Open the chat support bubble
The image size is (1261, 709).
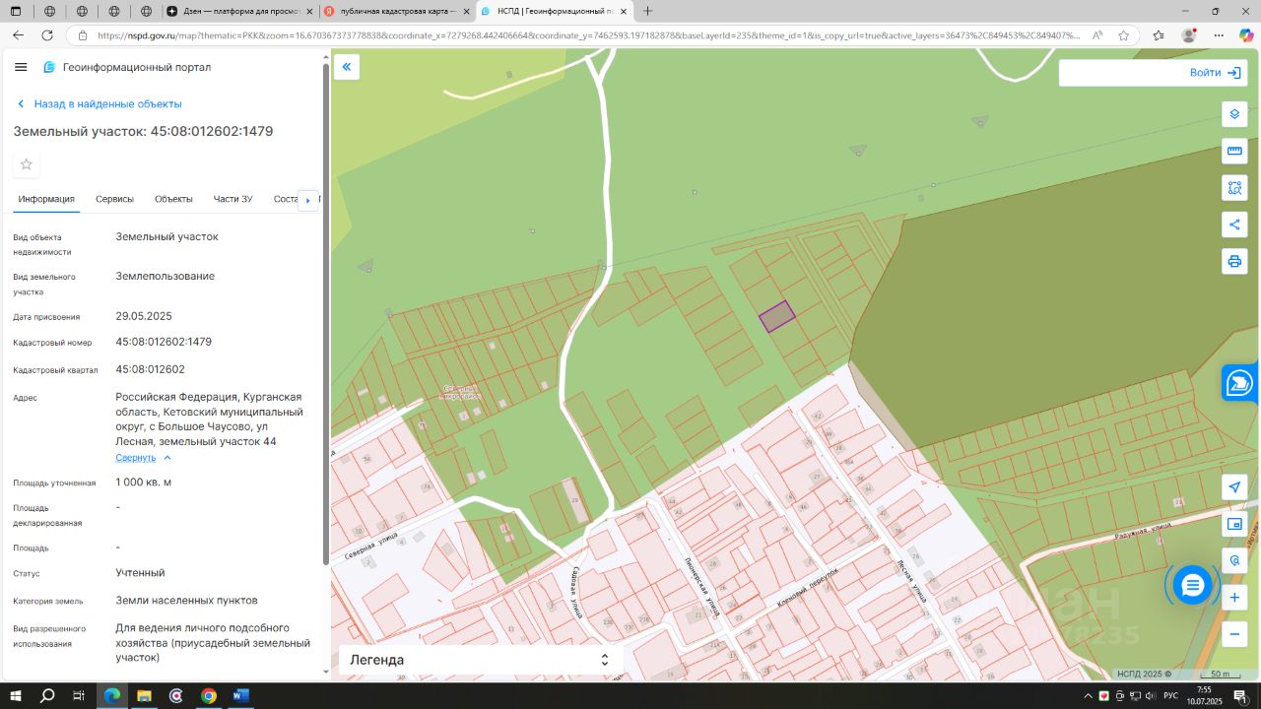pos(1193,586)
